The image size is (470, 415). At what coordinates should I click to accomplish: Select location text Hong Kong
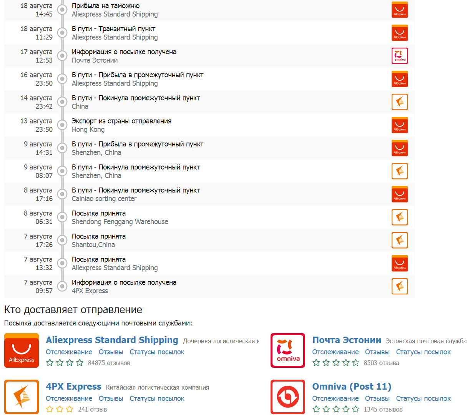pos(88,129)
